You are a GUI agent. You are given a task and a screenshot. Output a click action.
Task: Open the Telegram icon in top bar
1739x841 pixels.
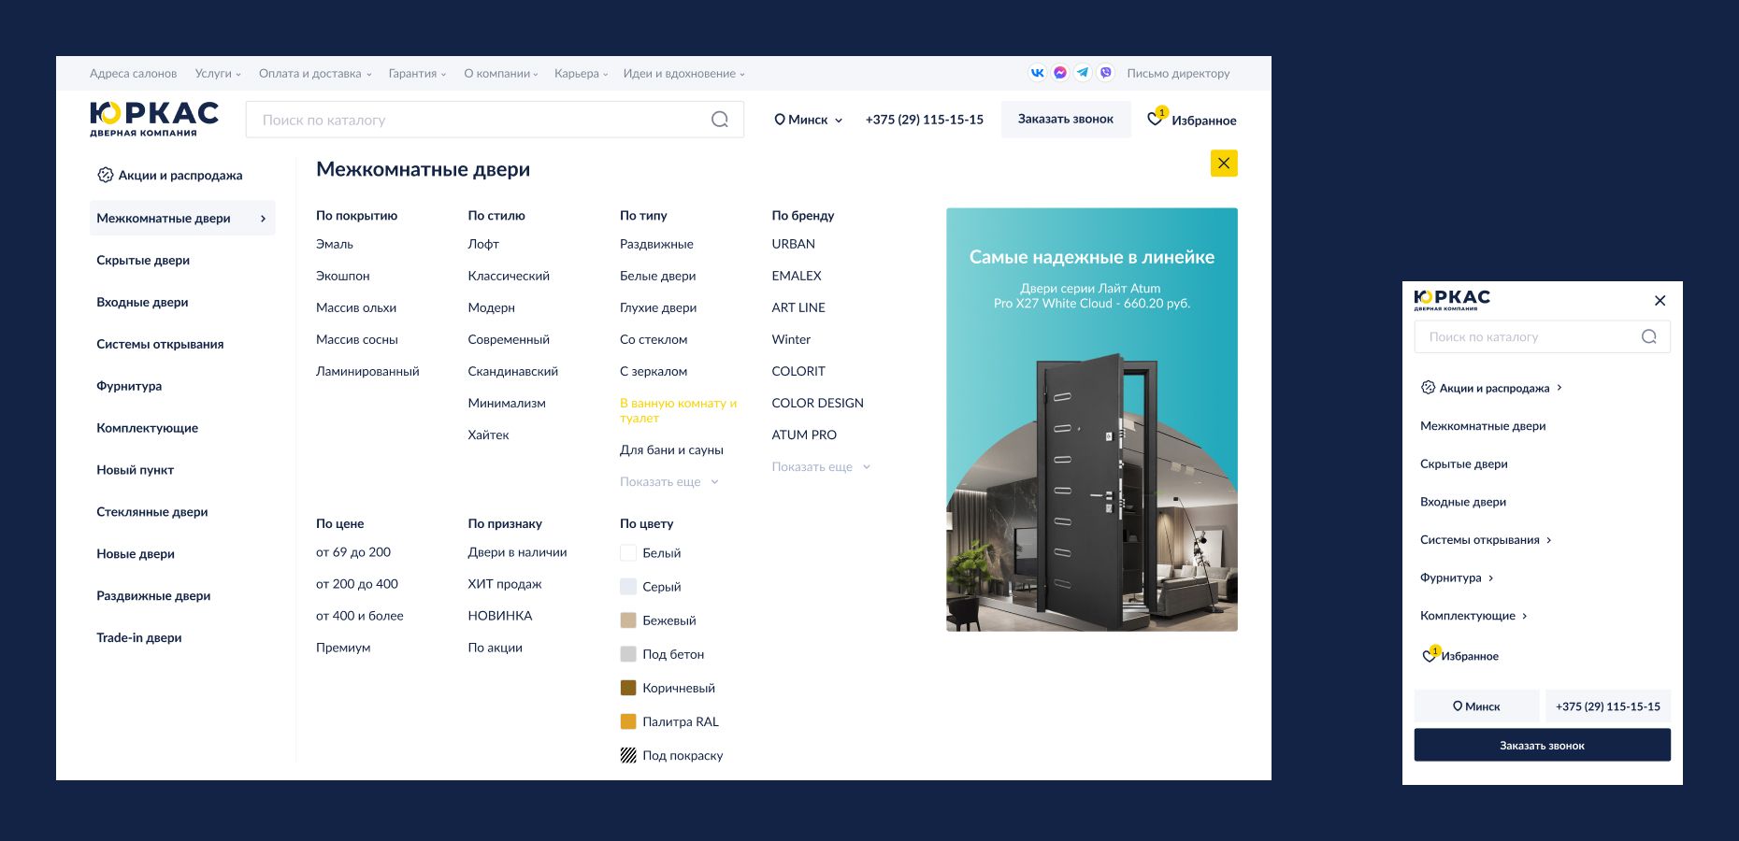[x=1083, y=73]
